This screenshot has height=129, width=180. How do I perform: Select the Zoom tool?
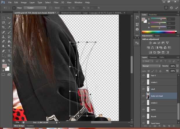pyautogui.click(x=9, y=61)
